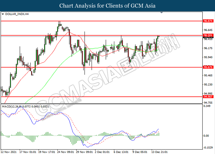Viewport: 215px width, 154px height.
Task: Click the 0.00 MACD zero level label
Action: (206, 136)
